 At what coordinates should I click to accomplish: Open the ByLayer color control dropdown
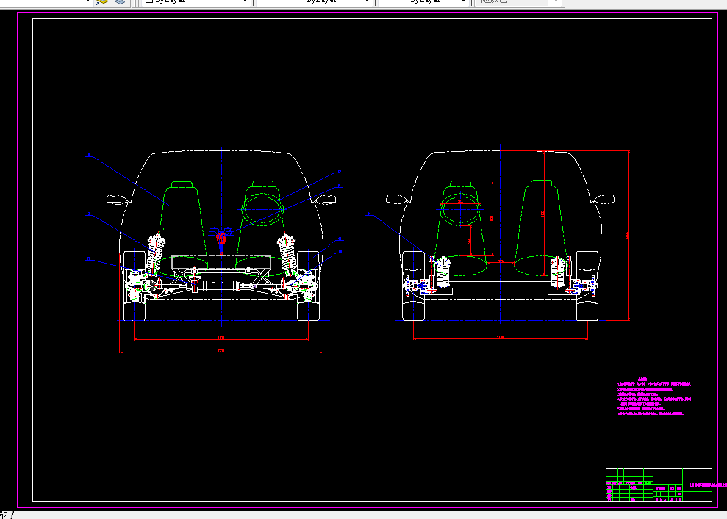click(196, 2)
